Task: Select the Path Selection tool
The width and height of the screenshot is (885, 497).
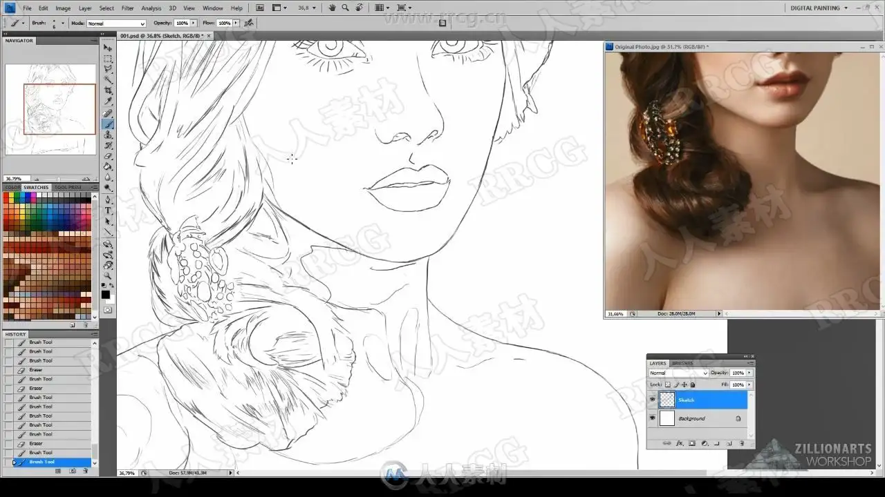Action: (109, 222)
